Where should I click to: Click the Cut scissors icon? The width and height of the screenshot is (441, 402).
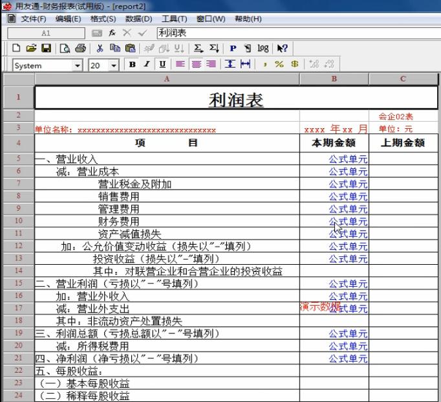click(100, 48)
